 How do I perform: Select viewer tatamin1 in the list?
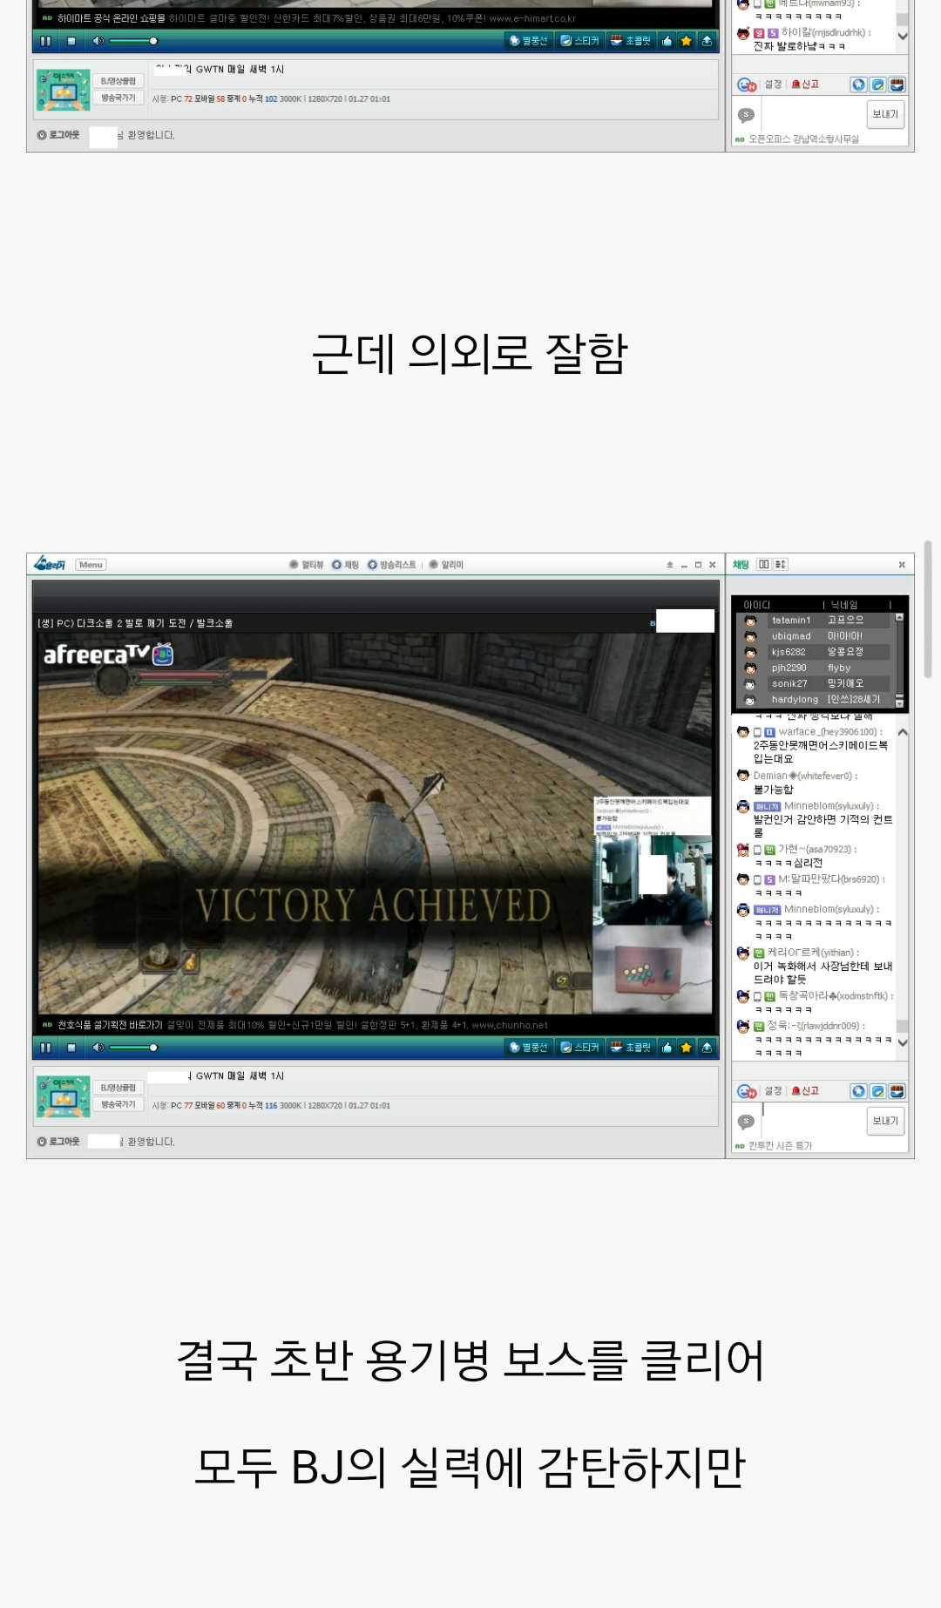click(815, 621)
